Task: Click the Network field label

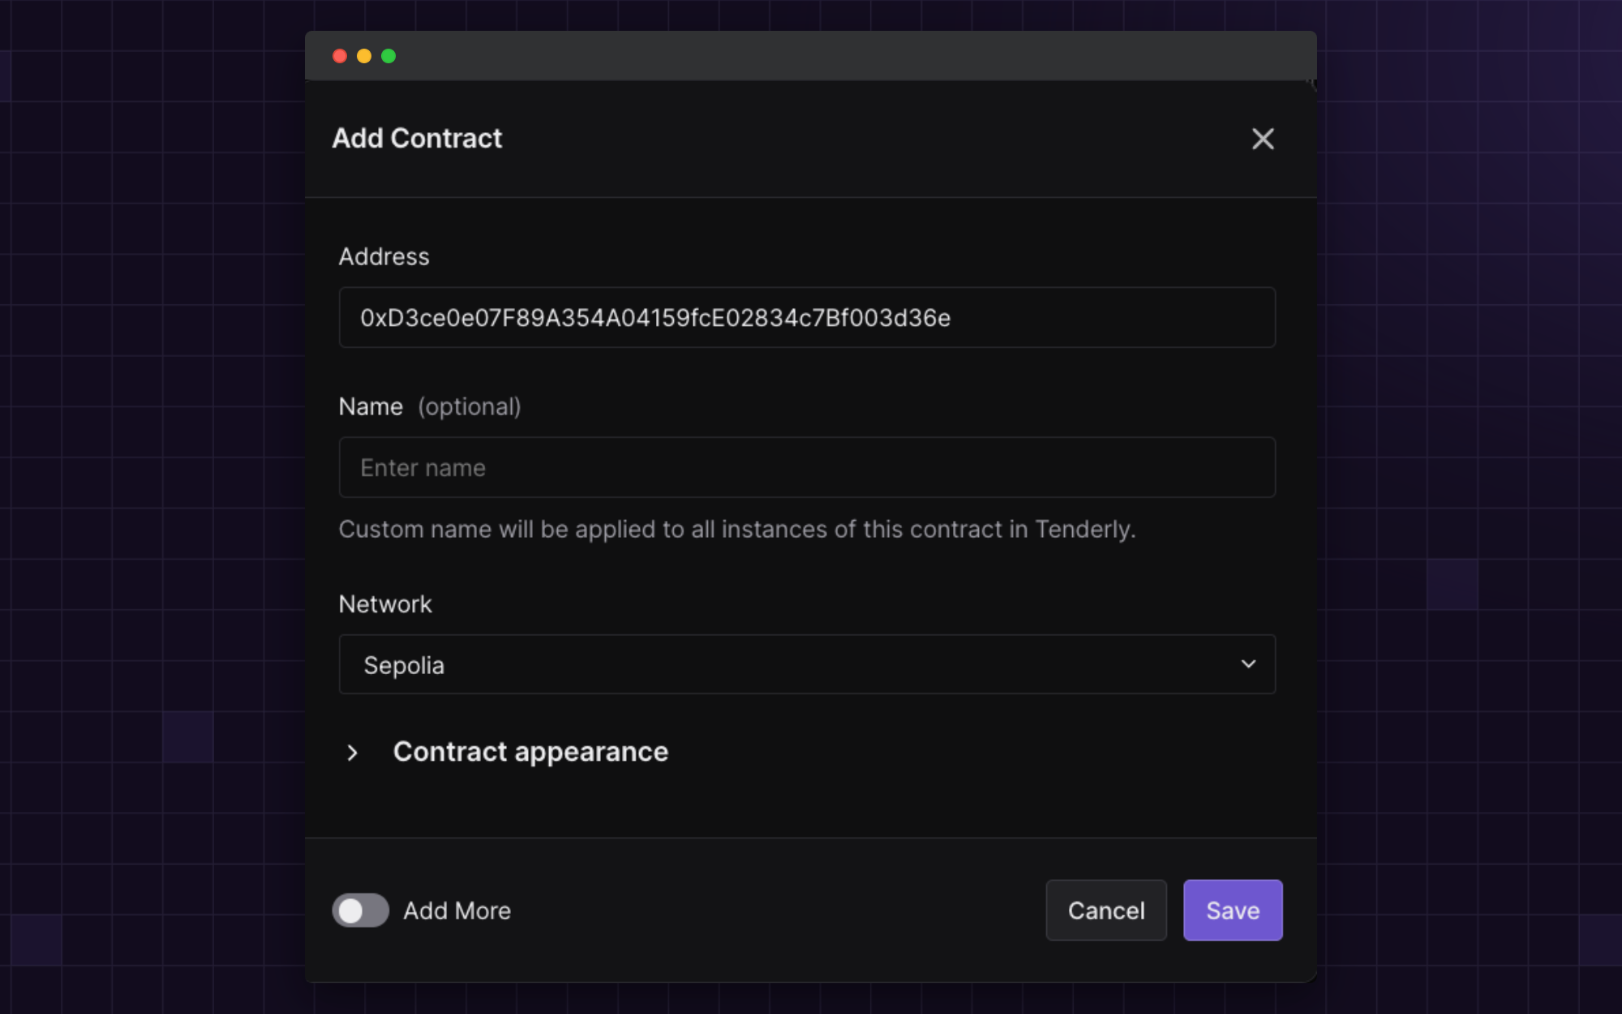Action: pyautogui.click(x=385, y=604)
